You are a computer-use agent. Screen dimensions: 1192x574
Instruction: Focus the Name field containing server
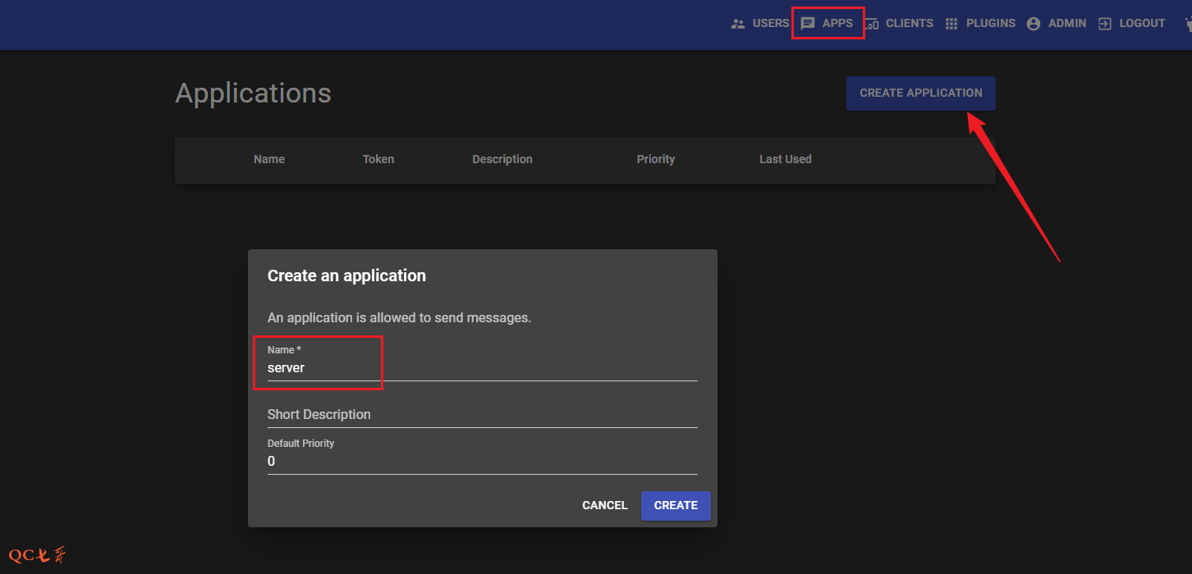pos(482,368)
